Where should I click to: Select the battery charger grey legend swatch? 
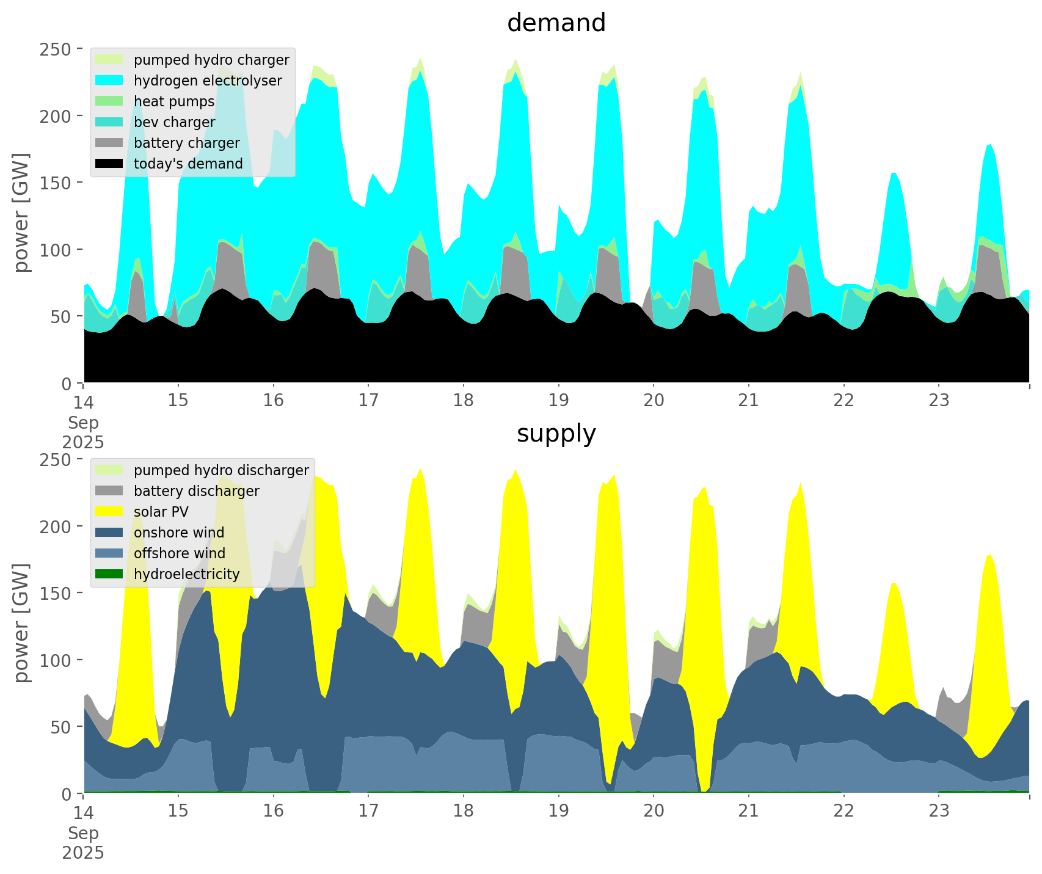tap(110, 143)
